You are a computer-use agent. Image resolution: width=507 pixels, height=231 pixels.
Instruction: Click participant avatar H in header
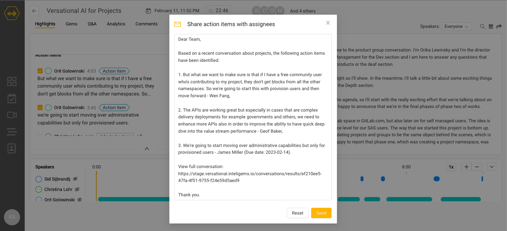pyautogui.click(x=280, y=11)
